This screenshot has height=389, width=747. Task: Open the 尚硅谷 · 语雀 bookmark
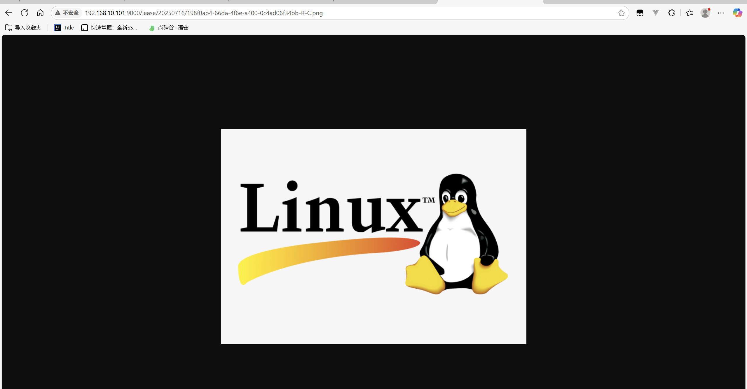click(169, 28)
